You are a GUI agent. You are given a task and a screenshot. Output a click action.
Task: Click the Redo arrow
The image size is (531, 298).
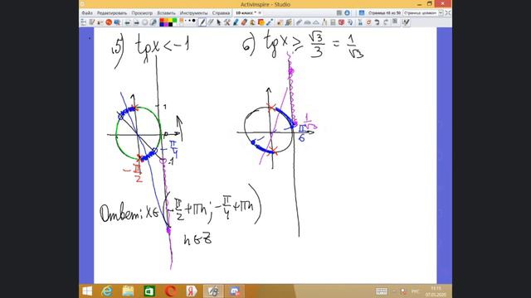click(385, 22)
